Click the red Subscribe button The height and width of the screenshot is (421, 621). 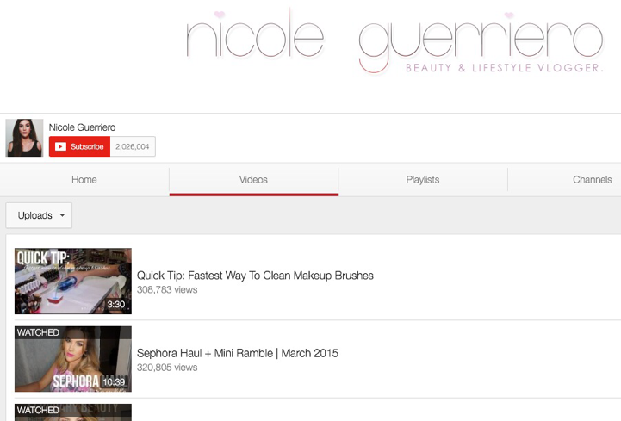coord(79,146)
